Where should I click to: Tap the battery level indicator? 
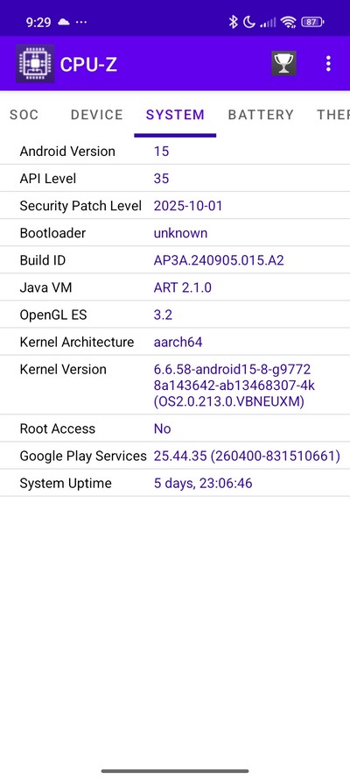(312, 22)
